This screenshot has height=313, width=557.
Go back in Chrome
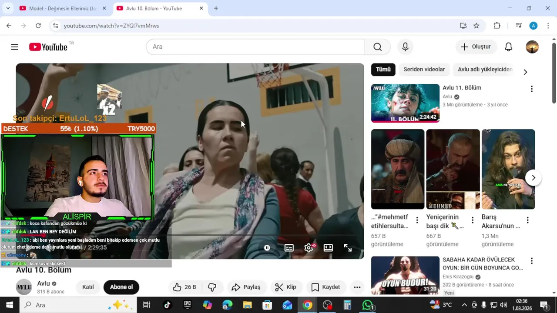9,26
